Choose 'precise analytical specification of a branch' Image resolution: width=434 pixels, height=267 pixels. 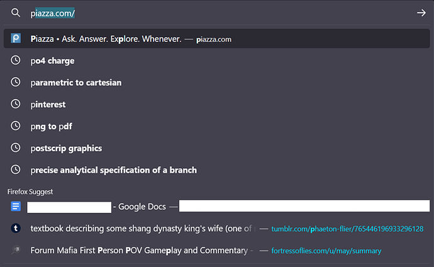(217, 170)
